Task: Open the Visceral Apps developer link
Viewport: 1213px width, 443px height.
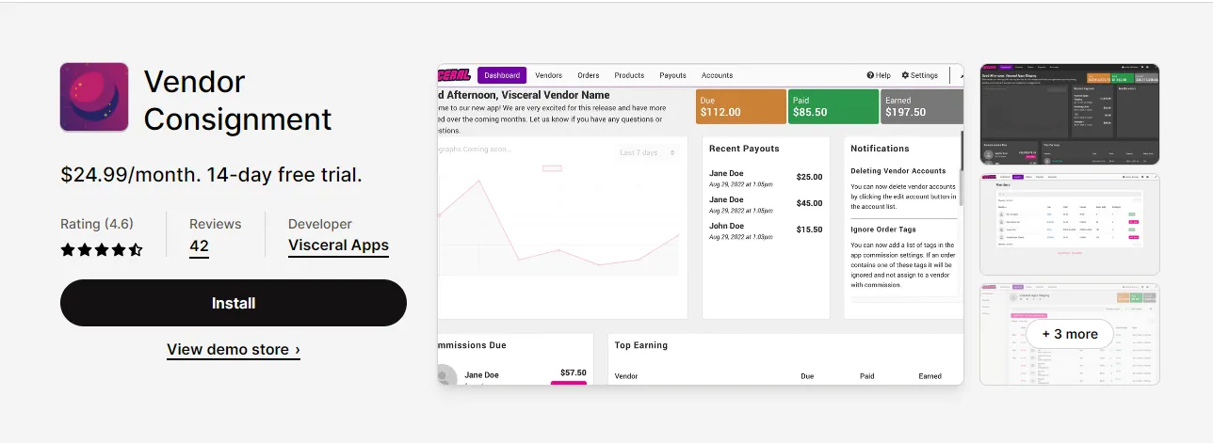Action: 338,245
